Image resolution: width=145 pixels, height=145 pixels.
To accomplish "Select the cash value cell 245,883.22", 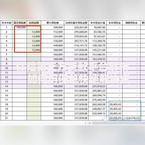I will pos(98,91).
